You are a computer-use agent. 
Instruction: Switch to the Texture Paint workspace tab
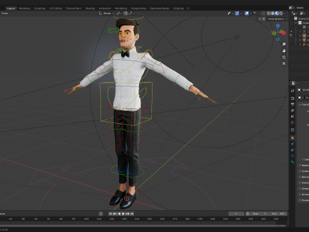point(73,8)
